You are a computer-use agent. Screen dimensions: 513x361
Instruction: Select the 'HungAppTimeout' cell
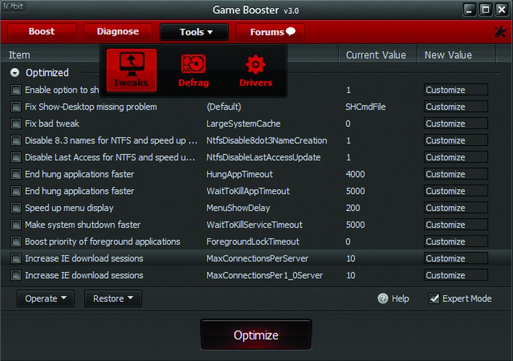pyautogui.click(x=239, y=174)
